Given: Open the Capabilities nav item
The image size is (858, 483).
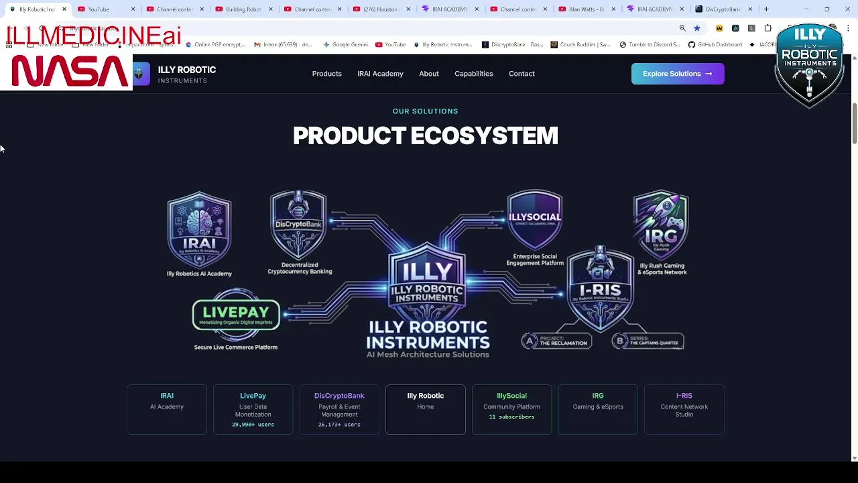Looking at the screenshot, I should (x=474, y=74).
